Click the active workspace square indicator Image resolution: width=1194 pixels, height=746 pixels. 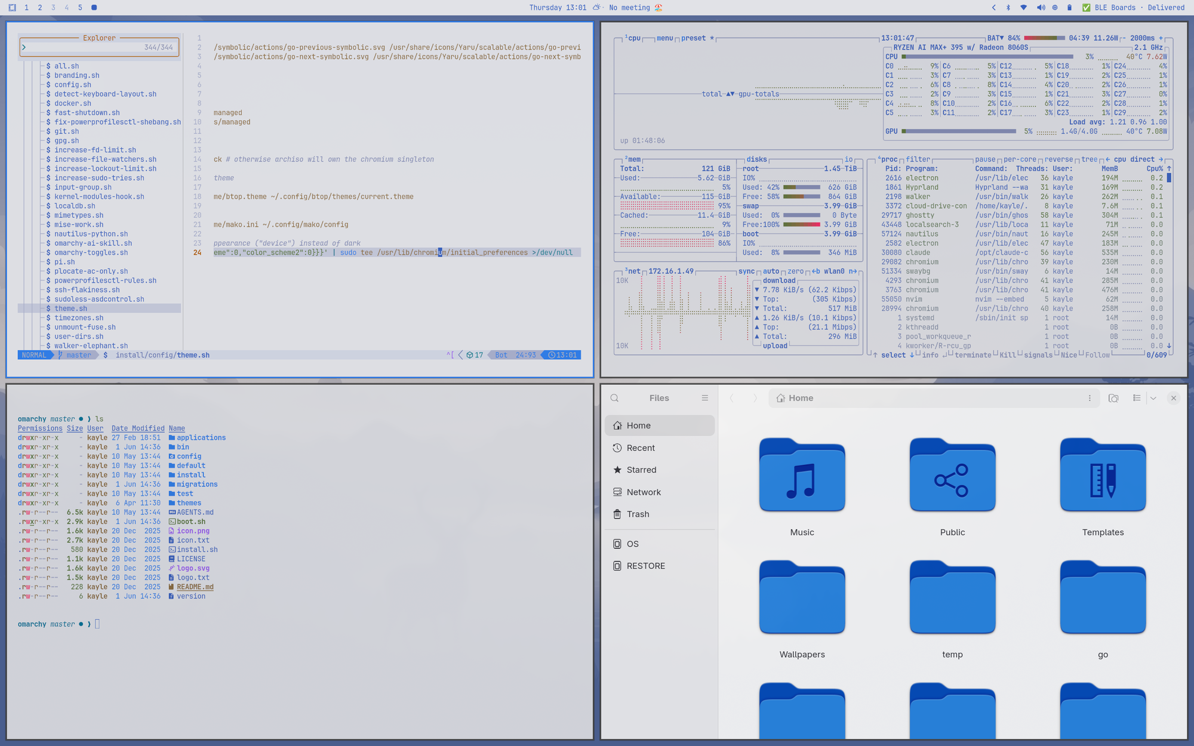[x=94, y=8]
